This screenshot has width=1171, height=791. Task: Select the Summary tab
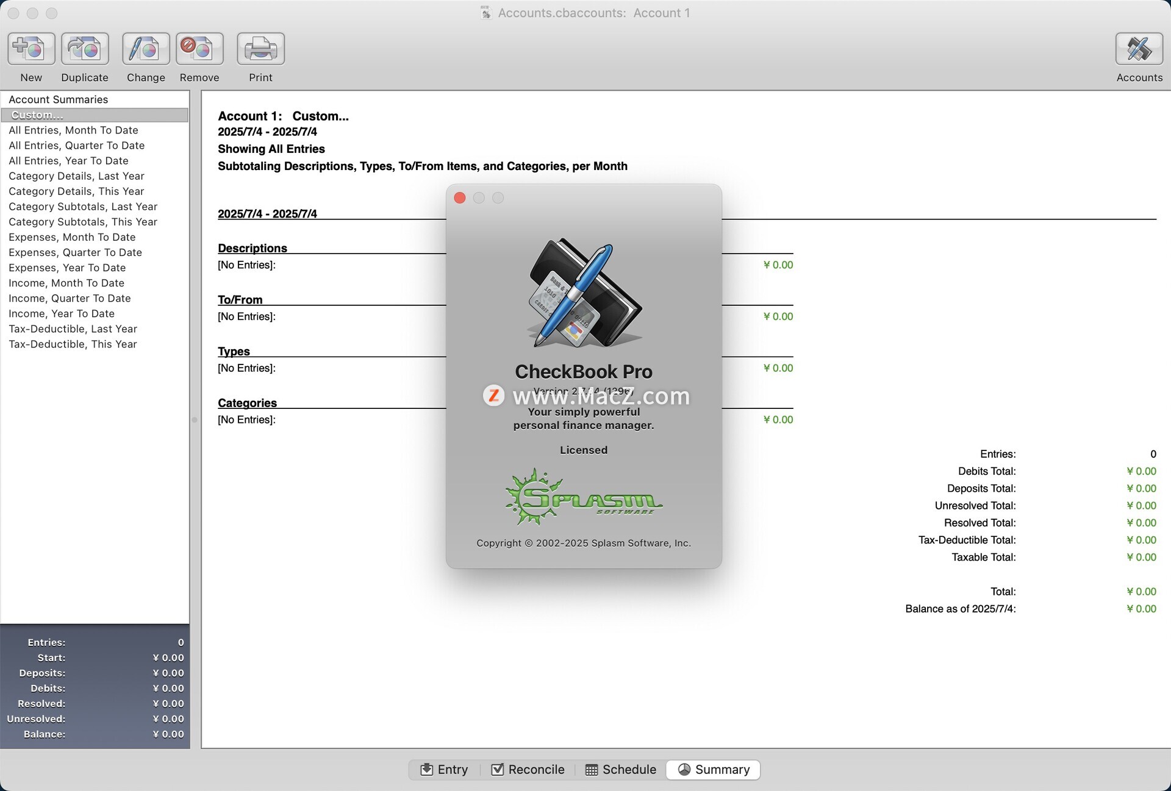click(x=714, y=770)
